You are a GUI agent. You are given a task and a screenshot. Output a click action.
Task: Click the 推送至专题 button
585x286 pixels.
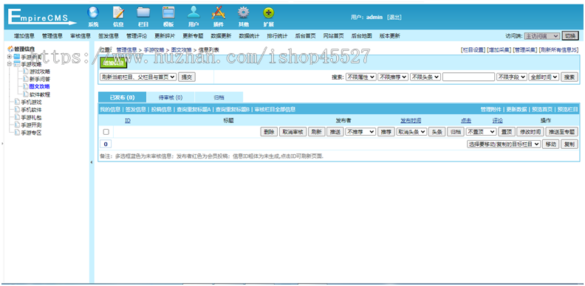561,132
